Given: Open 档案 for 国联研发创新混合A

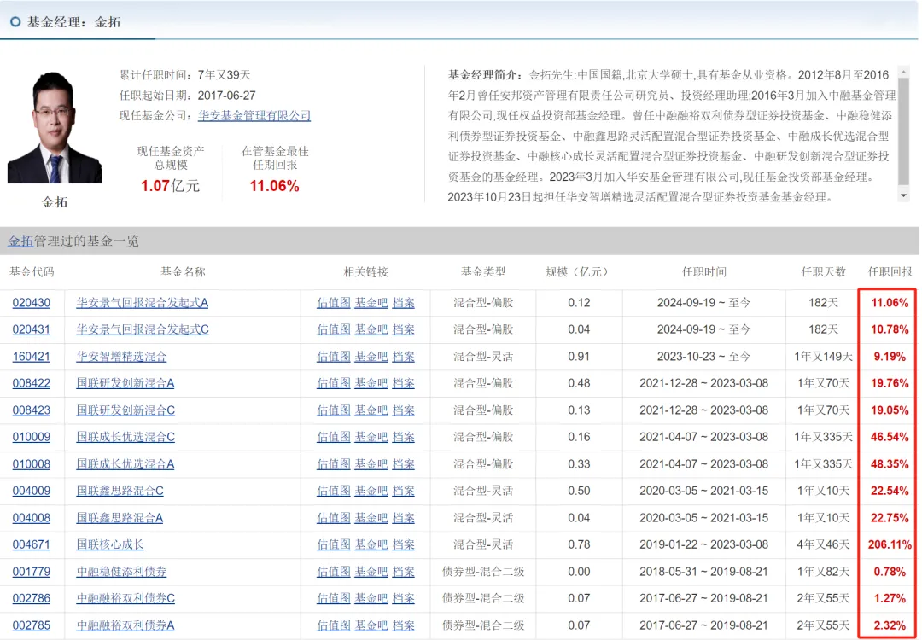Looking at the screenshot, I should (403, 383).
